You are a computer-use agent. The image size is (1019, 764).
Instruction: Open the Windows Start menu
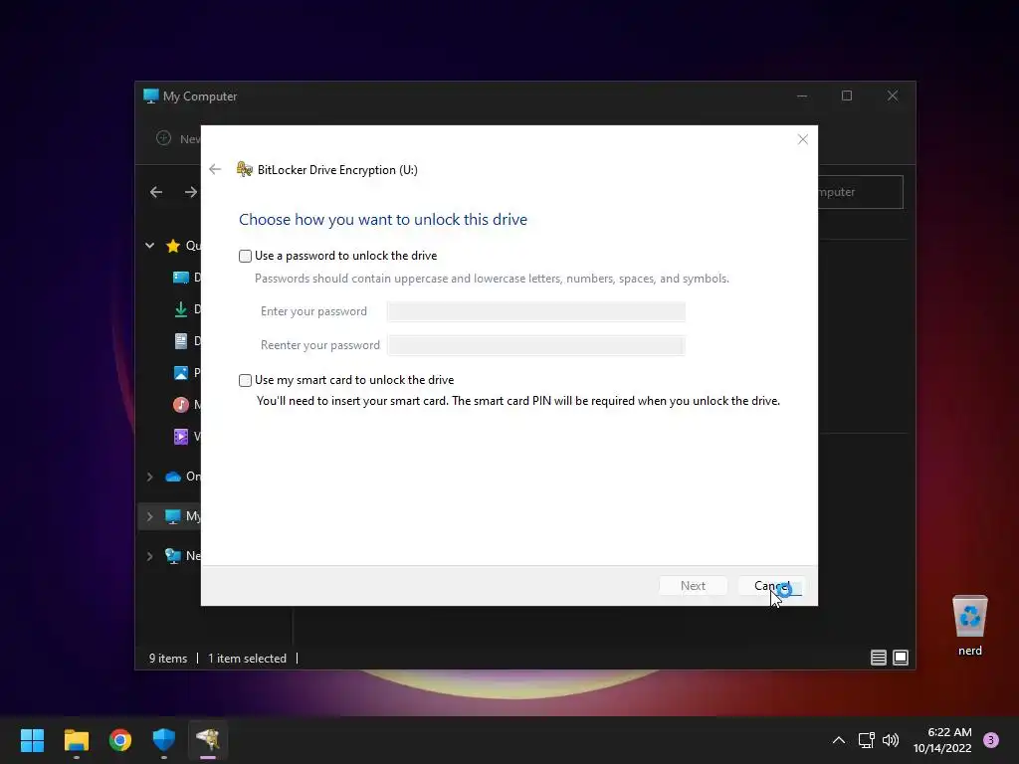point(33,740)
